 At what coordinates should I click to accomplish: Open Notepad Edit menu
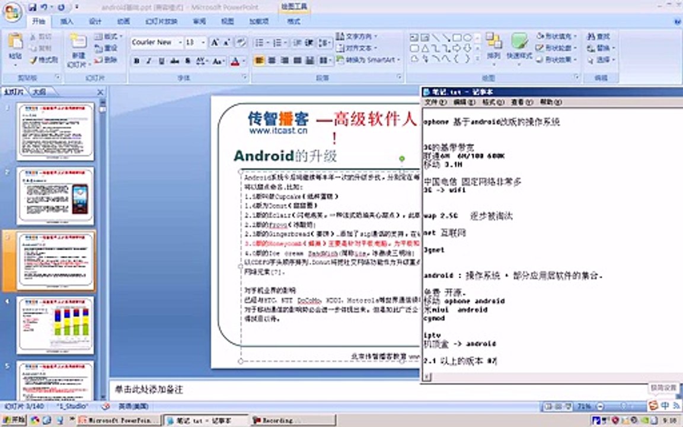click(464, 103)
